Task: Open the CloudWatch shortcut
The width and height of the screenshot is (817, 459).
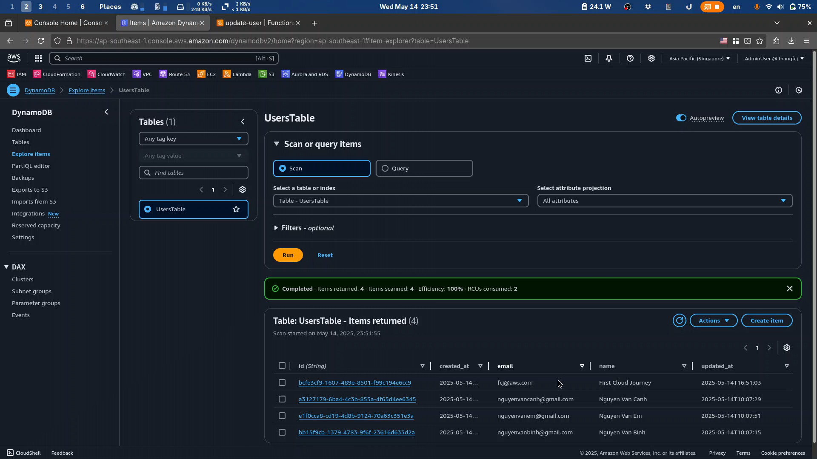Action: (x=106, y=74)
